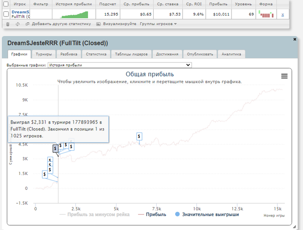Image resolution: width=303 pixels, height=230 pixels.
Task: Open the Достижения tab
Action: [167, 54]
